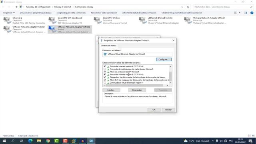Open File Explorer from the taskbar
This screenshot has width=256, height=144.
coord(39,141)
